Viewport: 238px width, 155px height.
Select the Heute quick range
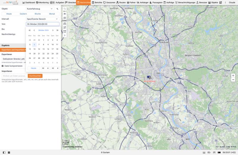coord(9,14)
